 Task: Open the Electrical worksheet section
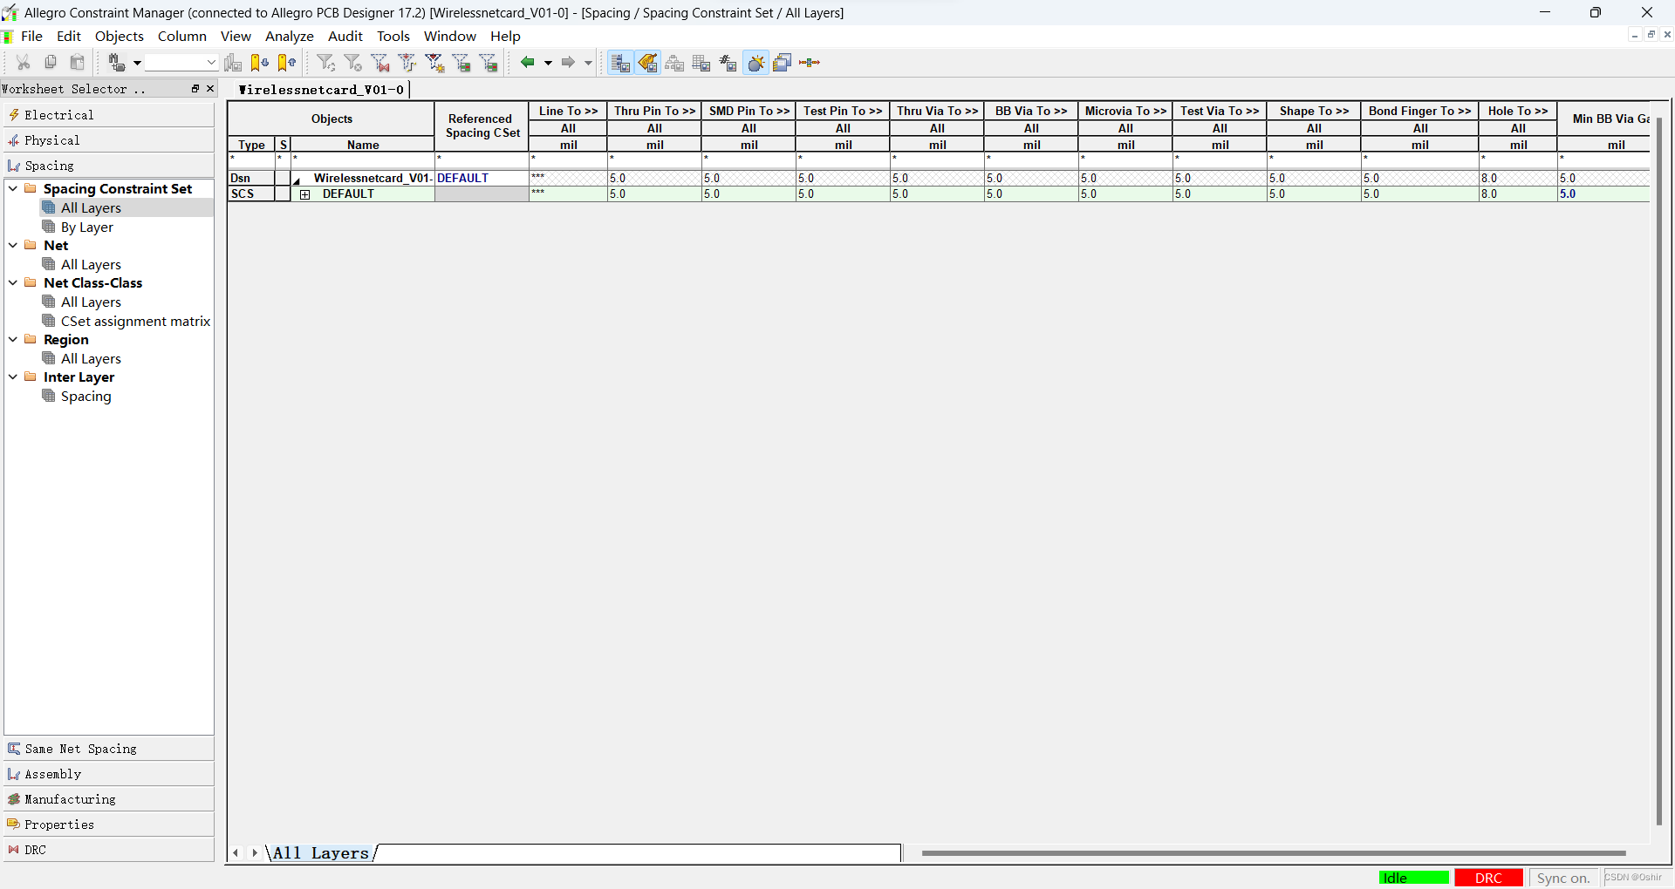point(58,115)
